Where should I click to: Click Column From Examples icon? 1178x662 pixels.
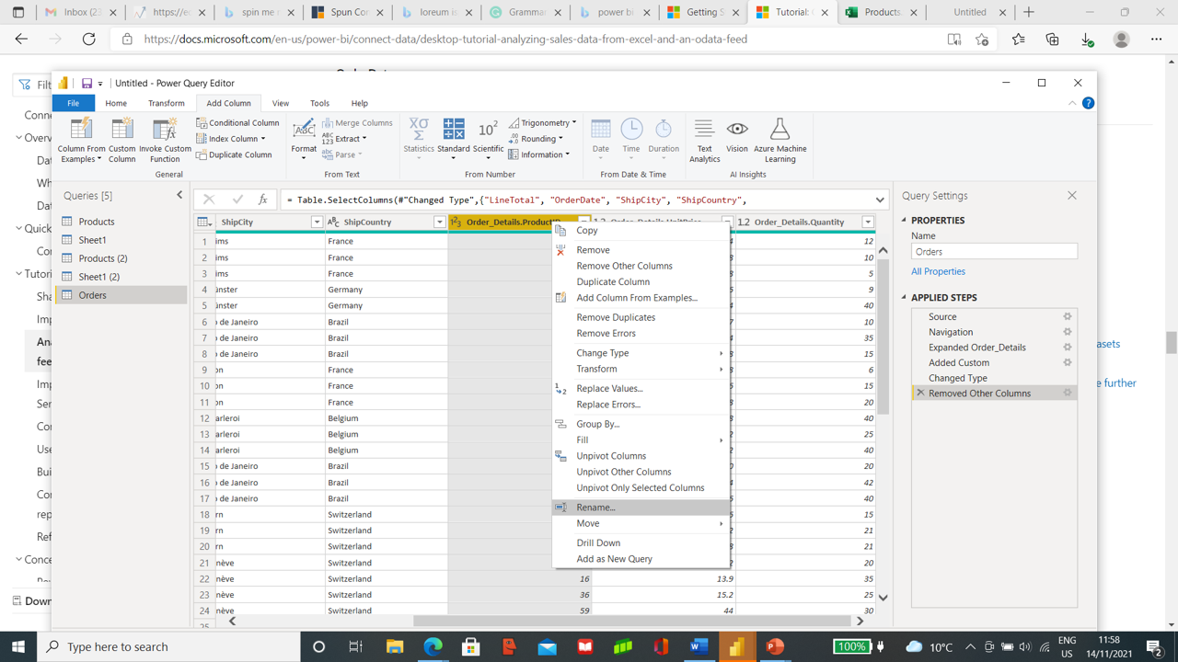click(81, 129)
